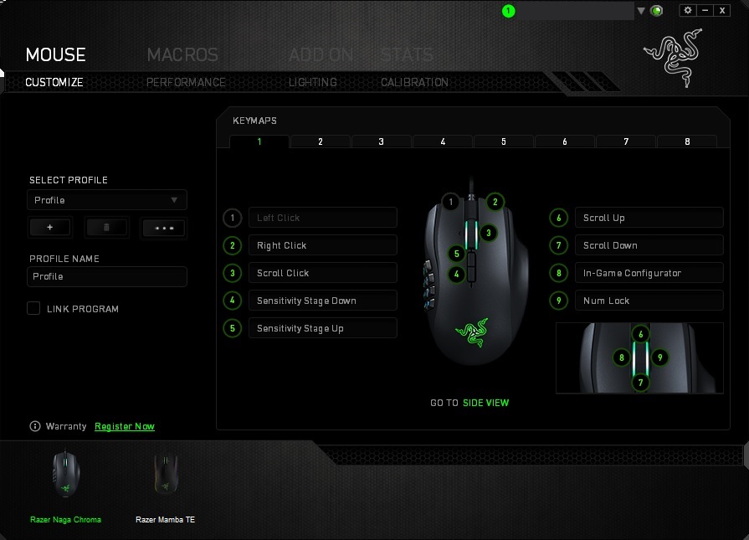Select keymap tab 7

coord(626,141)
